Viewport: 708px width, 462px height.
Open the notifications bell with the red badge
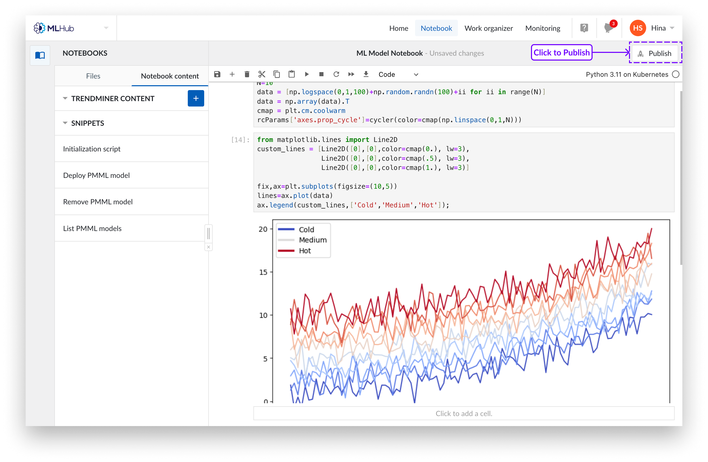tap(609, 28)
